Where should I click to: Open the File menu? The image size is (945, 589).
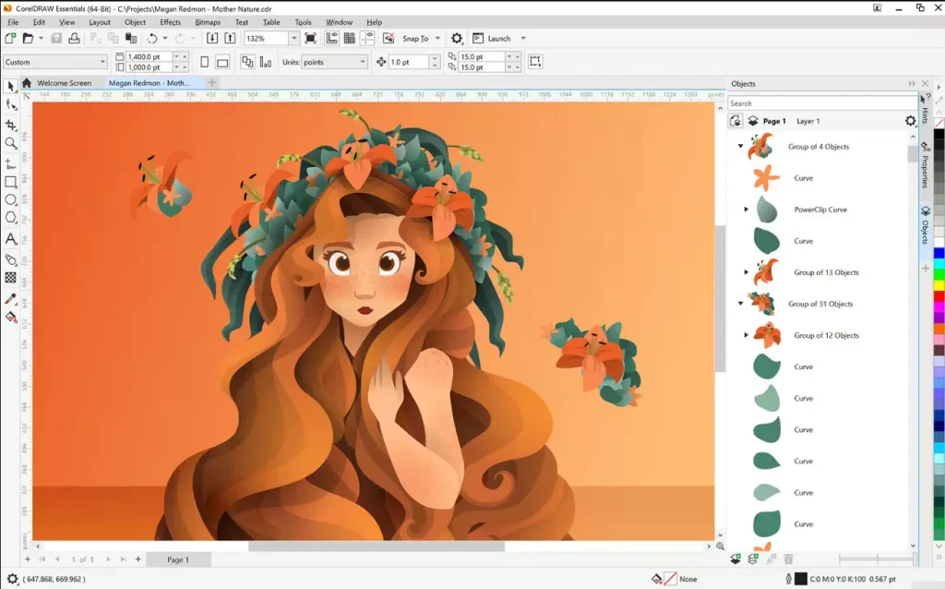[13, 22]
